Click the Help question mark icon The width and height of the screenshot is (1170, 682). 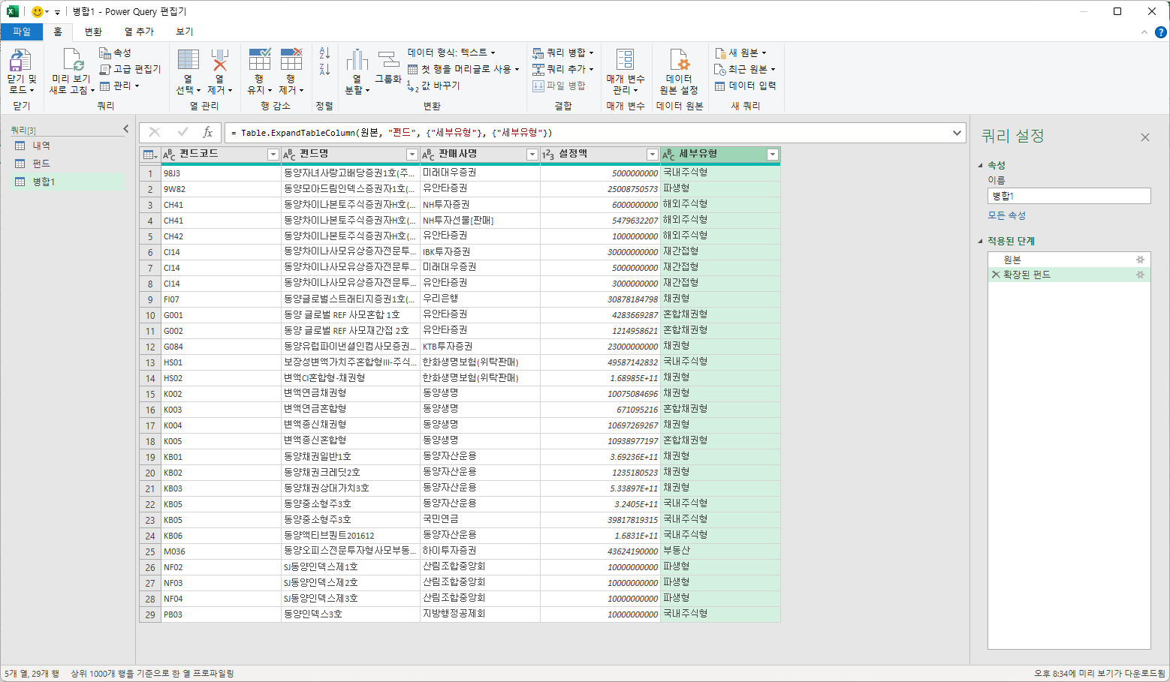pyautogui.click(x=1160, y=32)
